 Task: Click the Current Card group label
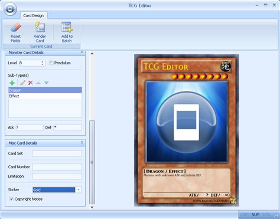41,47
